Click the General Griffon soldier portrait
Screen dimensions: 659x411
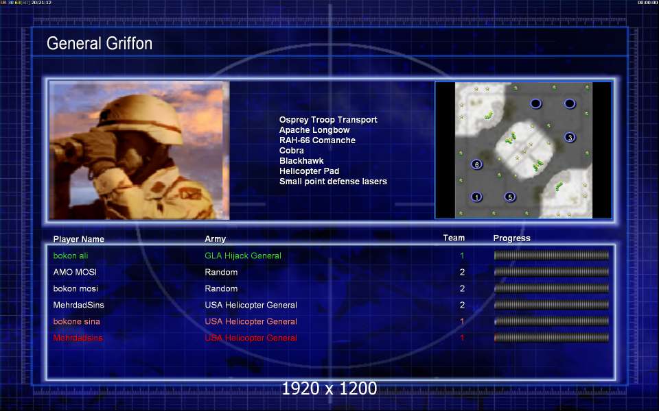139,150
